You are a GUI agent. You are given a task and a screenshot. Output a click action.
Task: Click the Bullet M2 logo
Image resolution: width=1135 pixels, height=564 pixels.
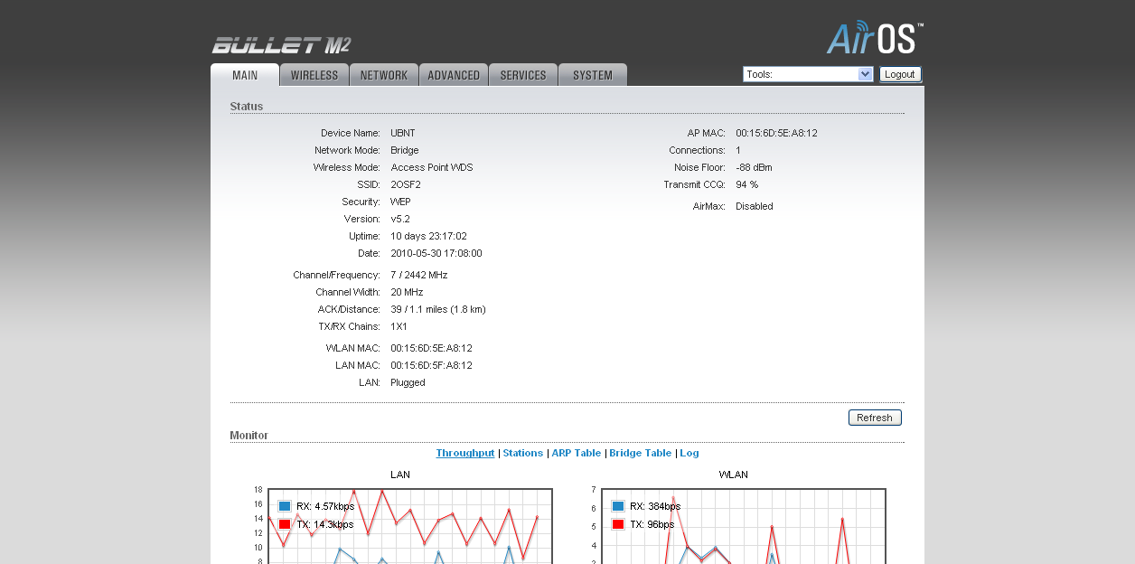[281, 45]
